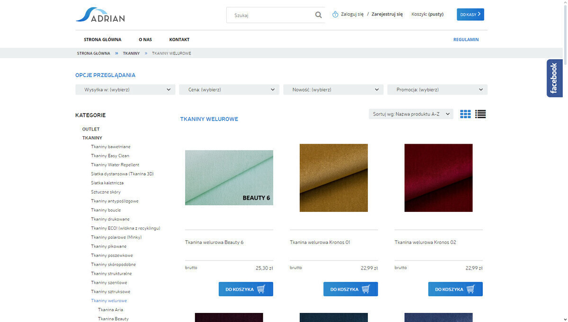The height and width of the screenshot is (322, 568).
Task: Click the padlock icon beside Zaloguj się
Action: click(x=335, y=14)
